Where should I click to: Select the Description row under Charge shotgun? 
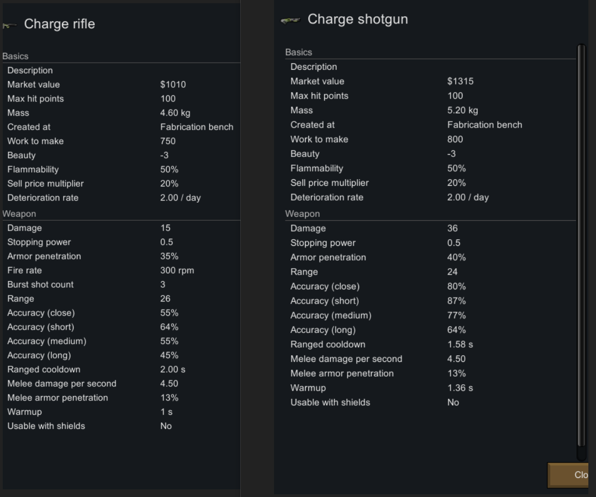coord(314,67)
